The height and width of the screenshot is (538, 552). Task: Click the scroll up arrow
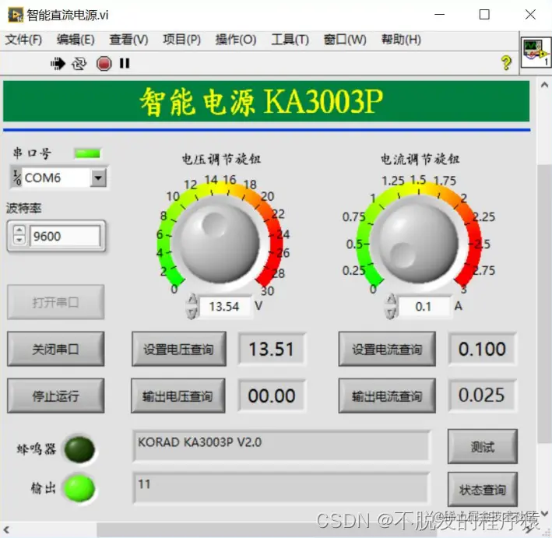coord(544,85)
